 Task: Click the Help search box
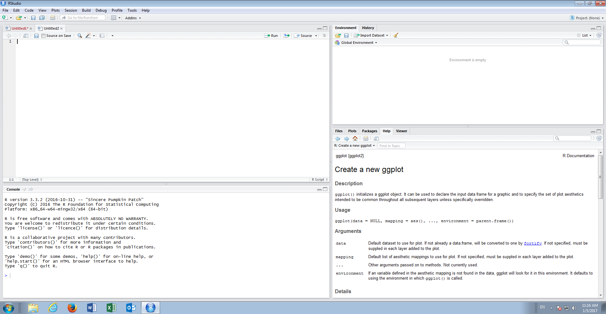click(x=572, y=138)
